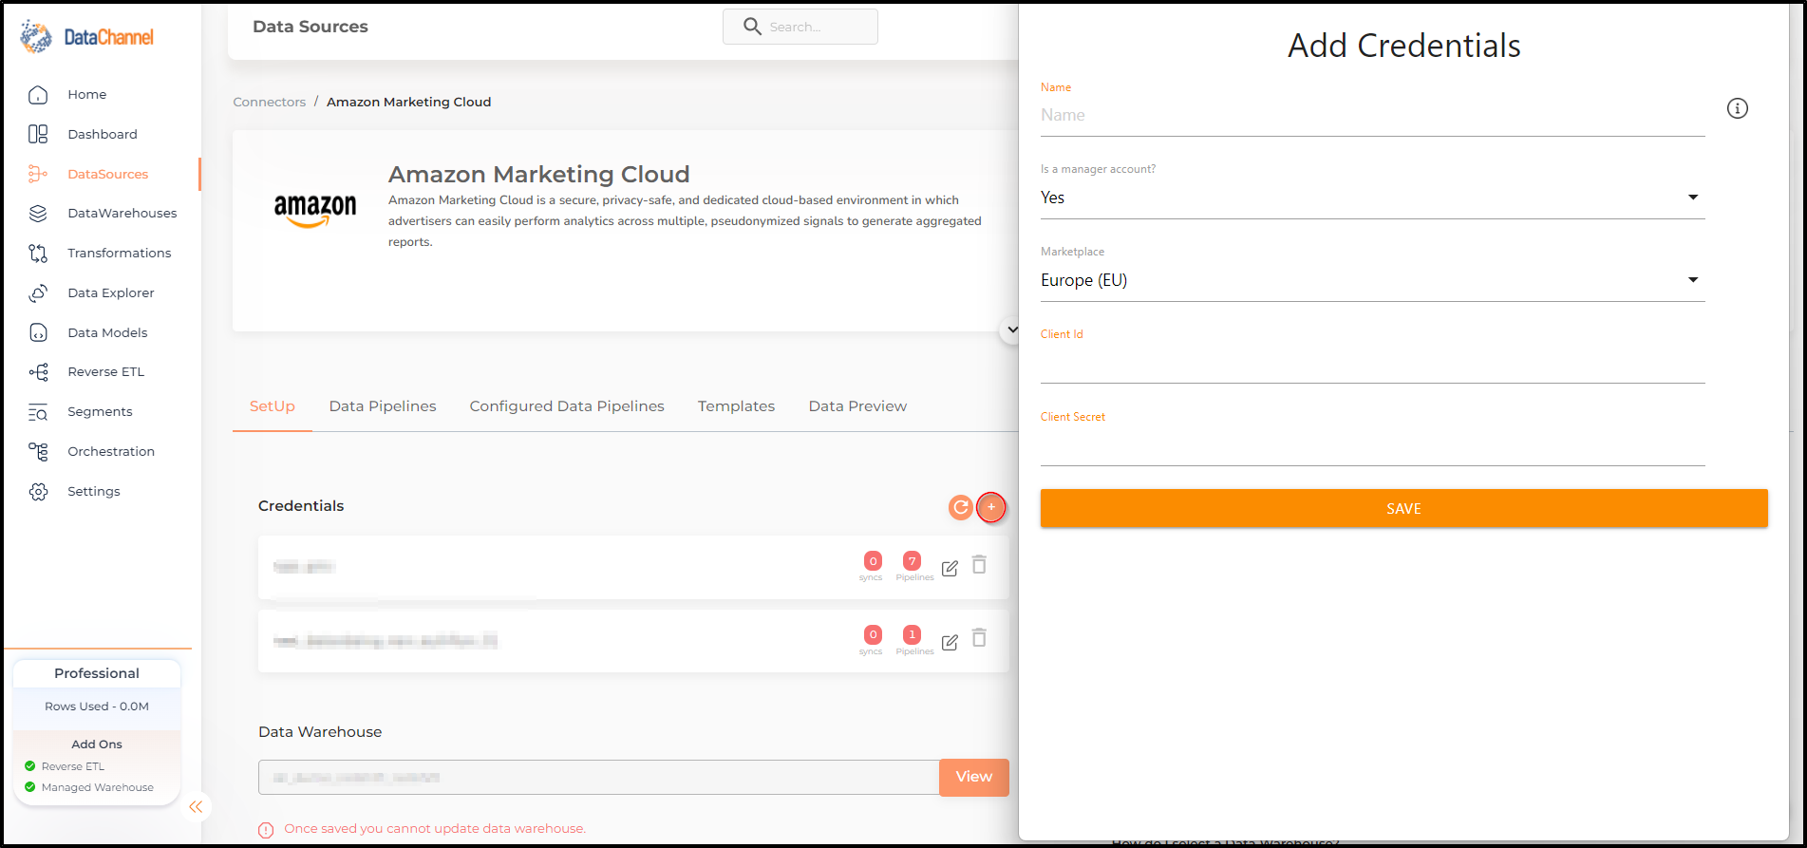
Task: Click the 1 pipeline badge
Action: point(912,634)
